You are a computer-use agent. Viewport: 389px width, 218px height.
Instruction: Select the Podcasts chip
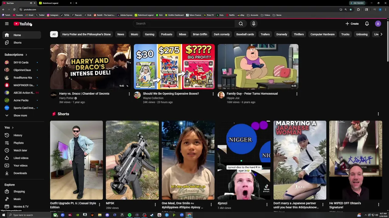(x=167, y=34)
